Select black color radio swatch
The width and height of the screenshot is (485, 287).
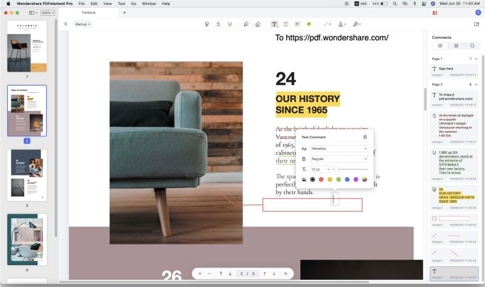pos(313,179)
